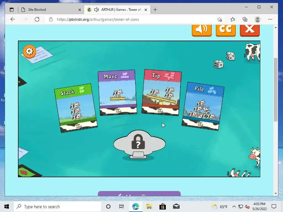283x212 pixels.
Task: Choose the red Tip game card
Action: coord(161,92)
